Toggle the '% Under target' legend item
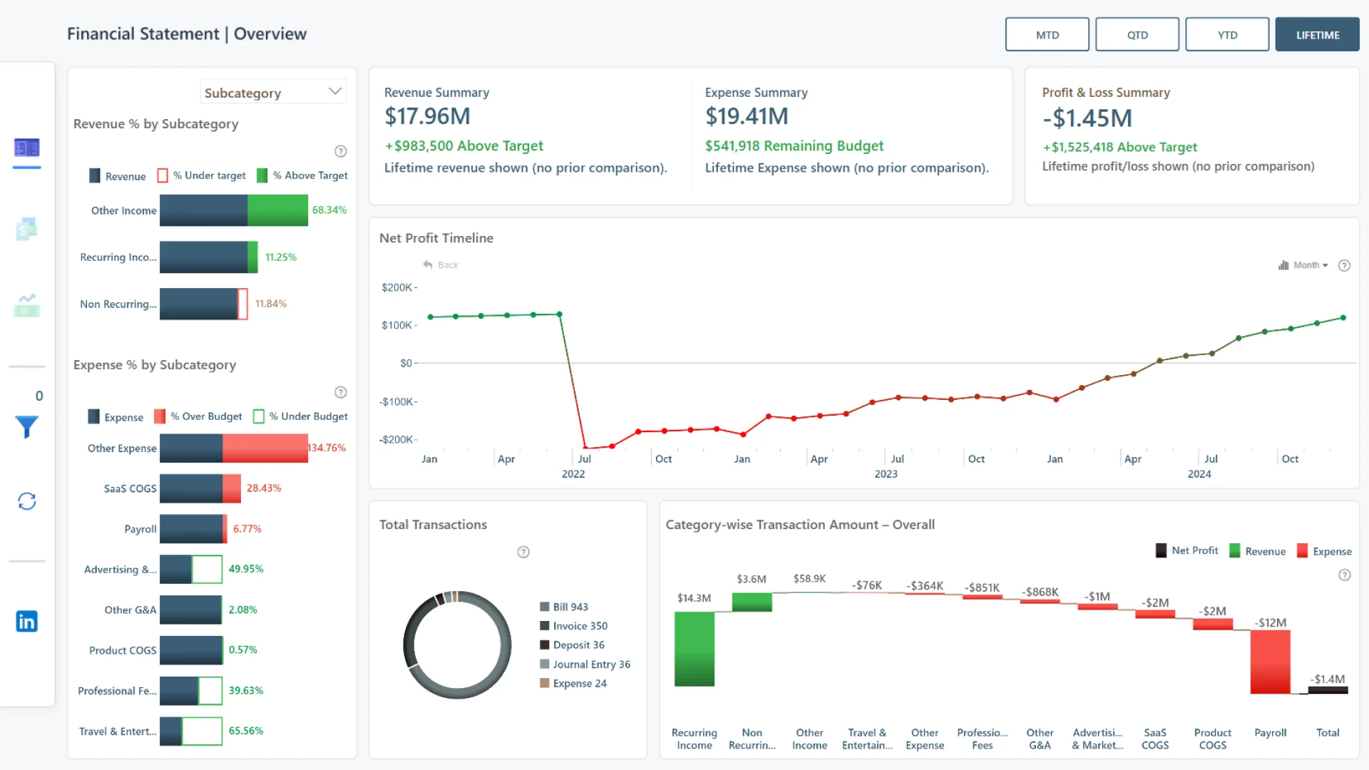Viewport: 1369px width, 770px height. point(202,176)
